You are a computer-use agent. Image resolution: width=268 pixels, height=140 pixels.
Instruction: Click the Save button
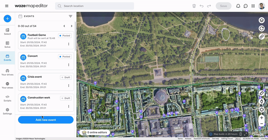tap(223, 6)
